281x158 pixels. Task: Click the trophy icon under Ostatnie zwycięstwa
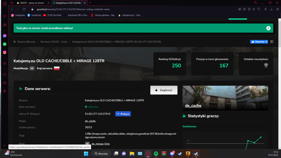pos(266,65)
